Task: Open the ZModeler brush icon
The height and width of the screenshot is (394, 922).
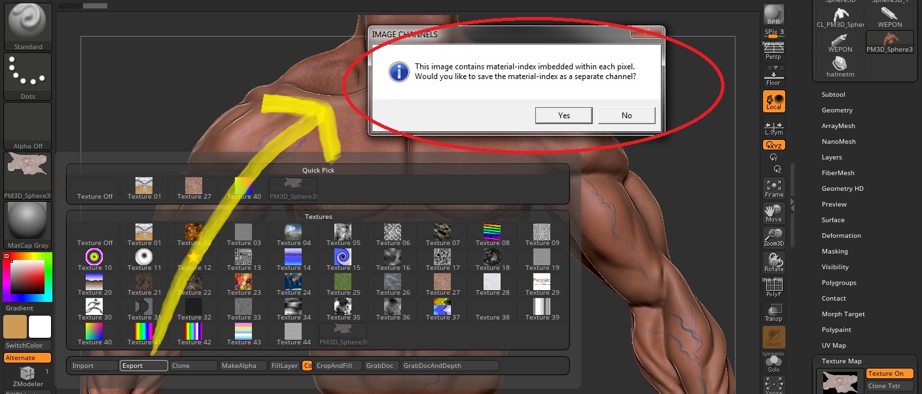Action: click(x=28, y=376)
